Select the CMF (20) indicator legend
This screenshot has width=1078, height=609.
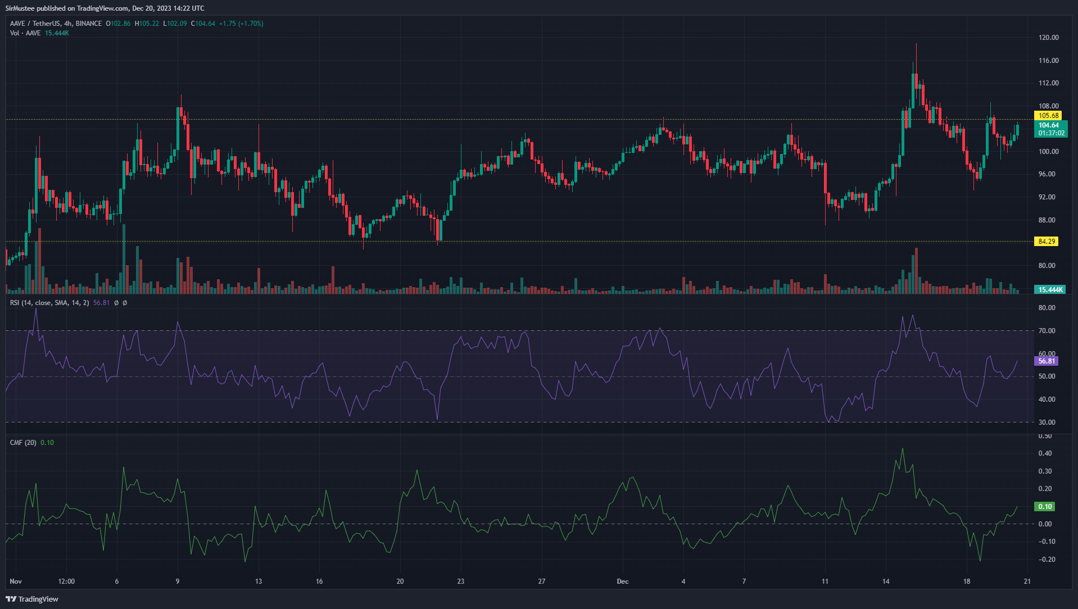pyautogui.click(x=23, y=443)
